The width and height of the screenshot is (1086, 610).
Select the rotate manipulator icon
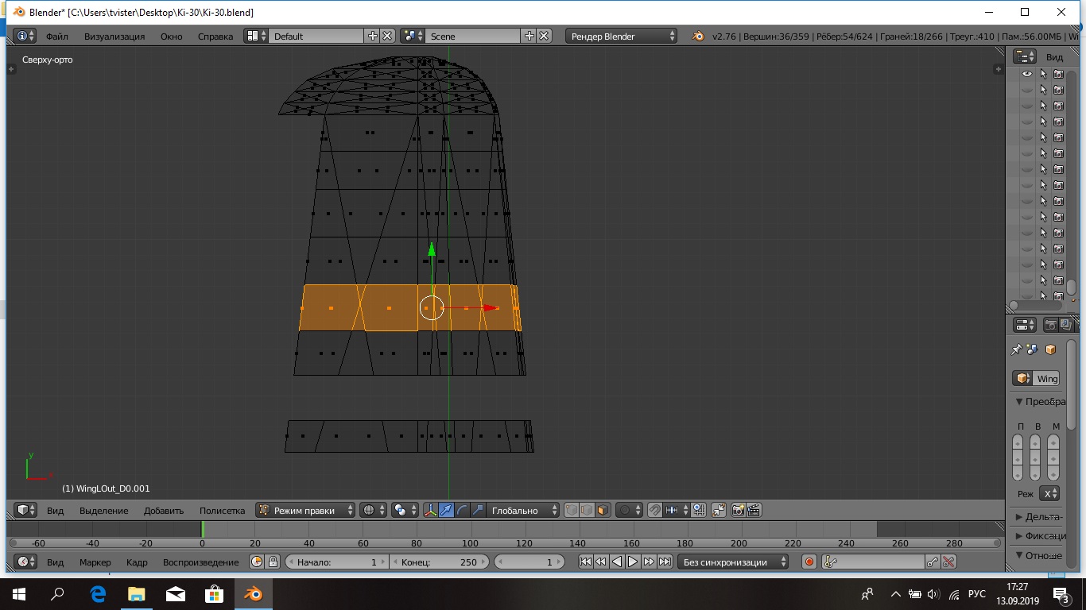tap(462, 511)
